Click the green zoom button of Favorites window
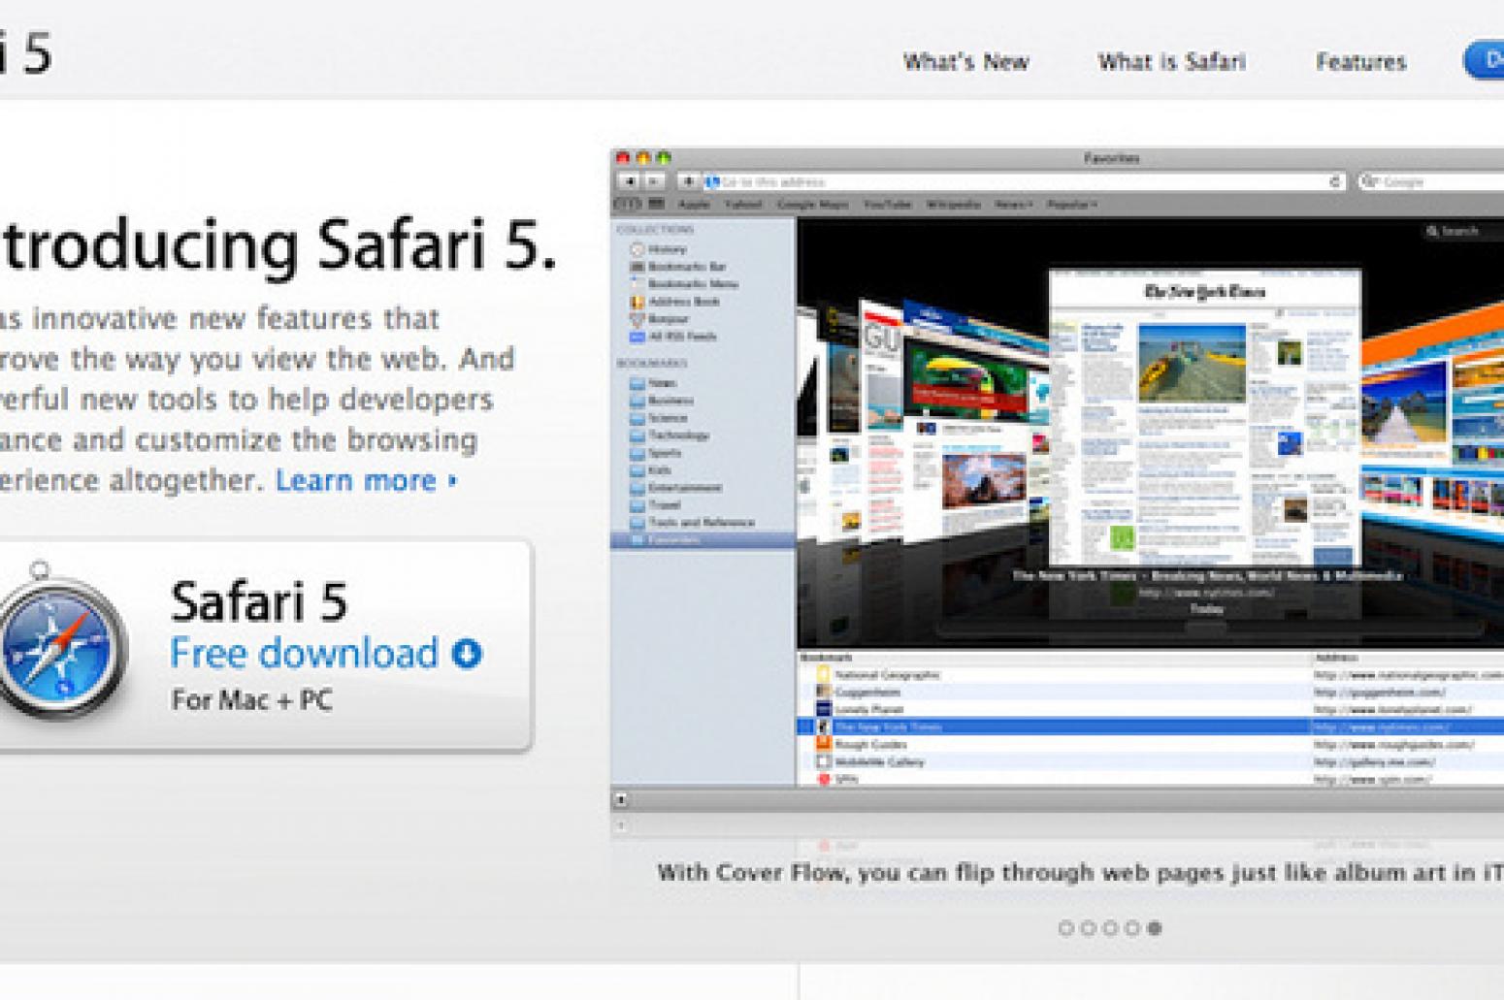Screen dimensions: 1504x1000 point(665,157)
